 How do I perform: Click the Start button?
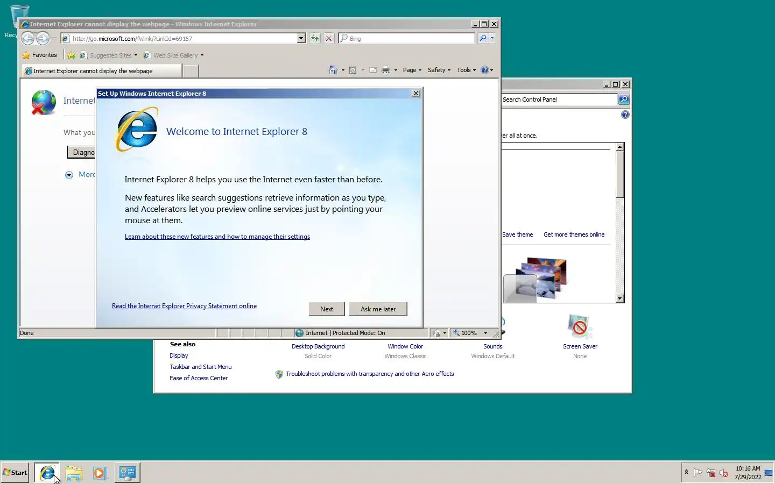(15, 473)
